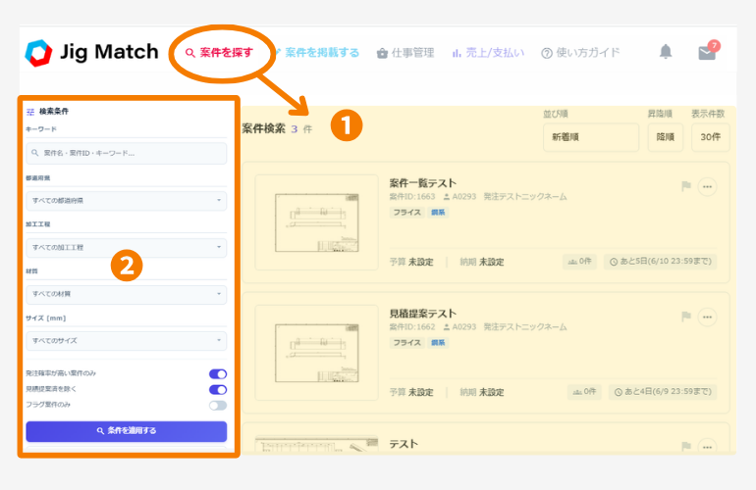Open 使い方ガイド menu
This screenshot has height=490, width=756.
[580, 53]
